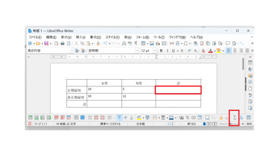Open sidebar Properties panel icon
Screen dimensions: 275x154
tap(250, 63)
